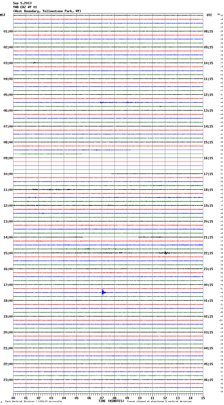Select the 15:00 MST row label

click(x=8, y=253)
